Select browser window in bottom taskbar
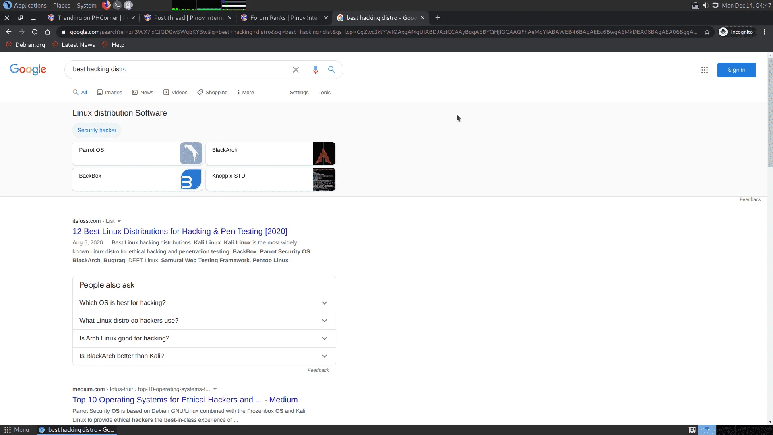 click(77, 430)
